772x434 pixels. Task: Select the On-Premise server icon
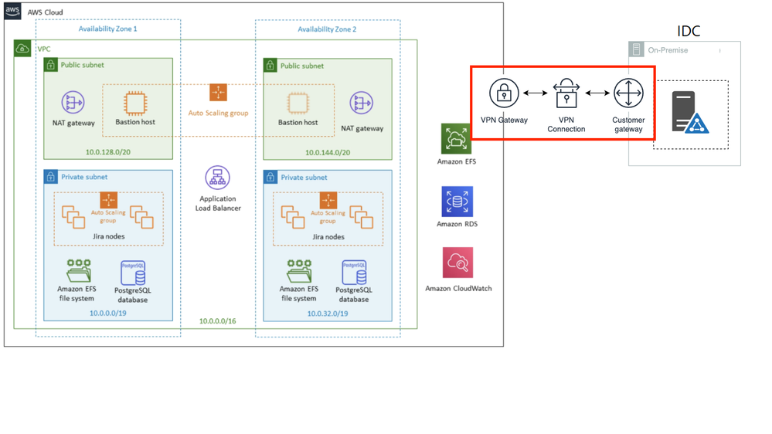coord(690,112)
